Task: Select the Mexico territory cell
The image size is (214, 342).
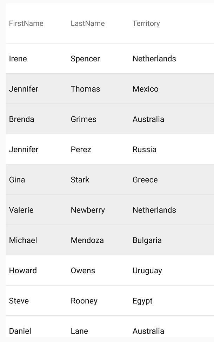Action: (x=146, y=89)
